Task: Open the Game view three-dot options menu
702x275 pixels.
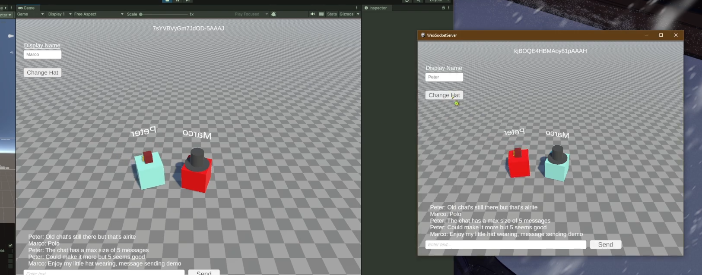Action: (356, 8)
